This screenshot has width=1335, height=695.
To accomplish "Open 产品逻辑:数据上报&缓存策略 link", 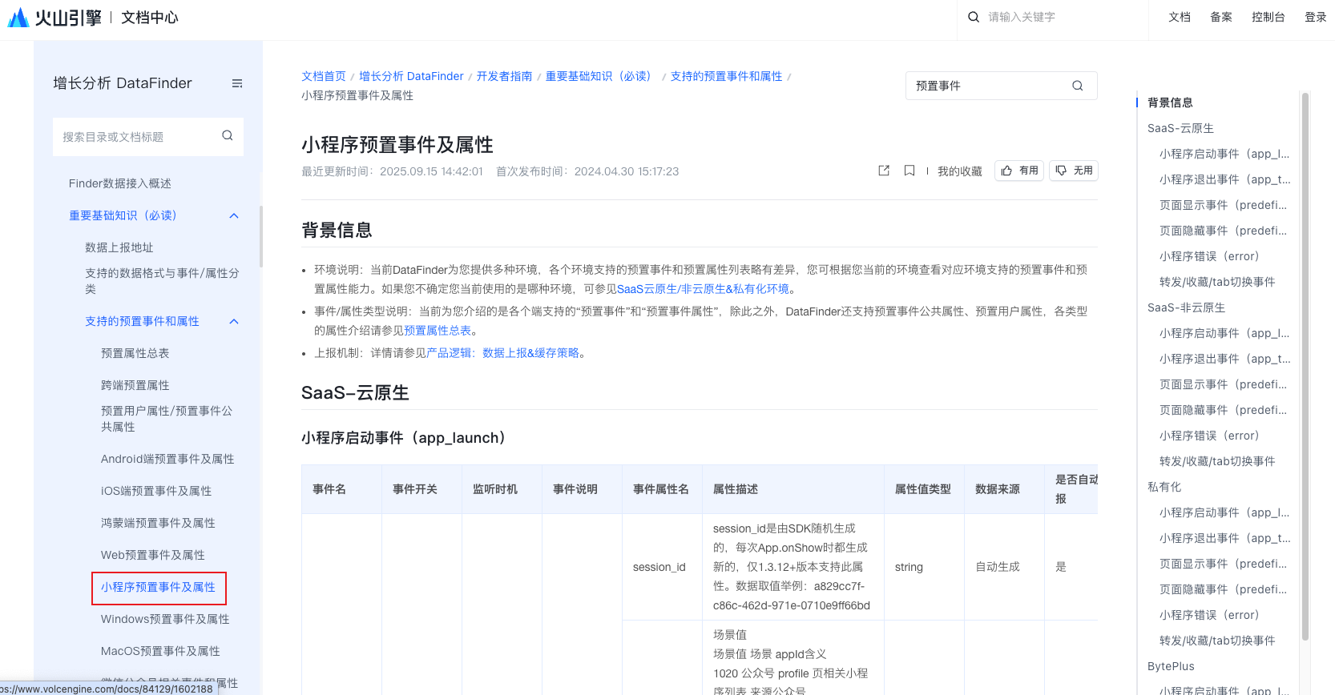I will click(x=502, y=353).
